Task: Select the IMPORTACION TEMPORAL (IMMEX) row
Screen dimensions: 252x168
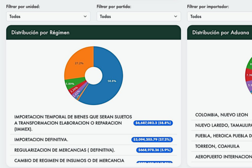Action: [x=94, y=123]
